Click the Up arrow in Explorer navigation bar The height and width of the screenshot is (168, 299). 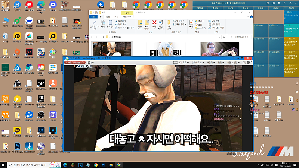pyautogui.click(x=103, y=37)
